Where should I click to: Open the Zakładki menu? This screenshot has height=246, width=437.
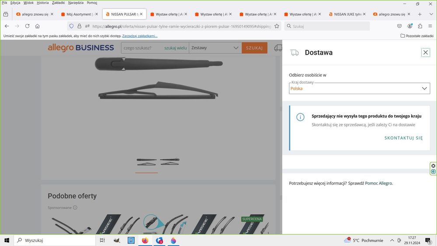click(58, 3)
